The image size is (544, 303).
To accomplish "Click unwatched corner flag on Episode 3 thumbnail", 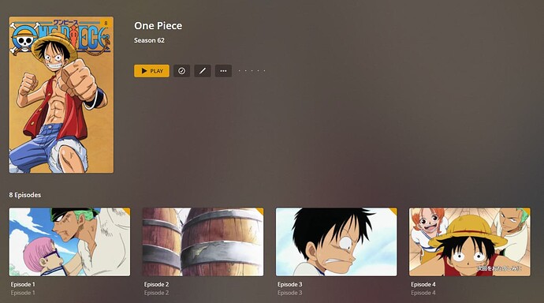I will 393,211.
